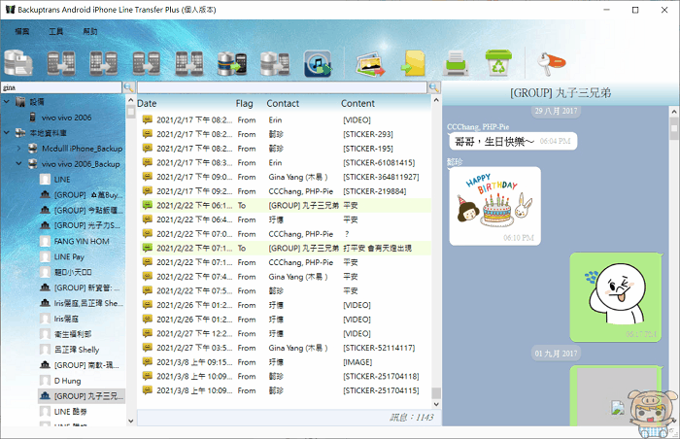Click the 29 八月 2017 date label
The height and width of the screenshot is (439, 680).
coord(556,111)
